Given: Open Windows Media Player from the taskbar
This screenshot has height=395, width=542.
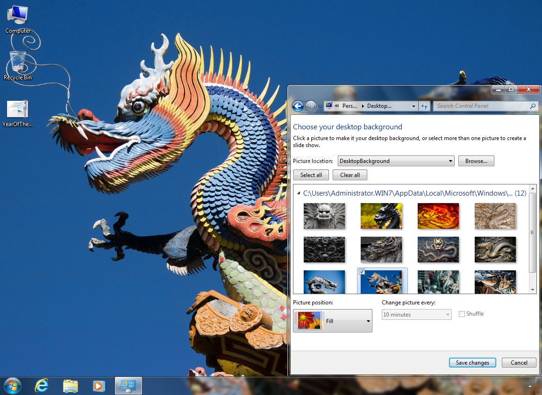Looking at the screenshot, I should click(99, 386).
